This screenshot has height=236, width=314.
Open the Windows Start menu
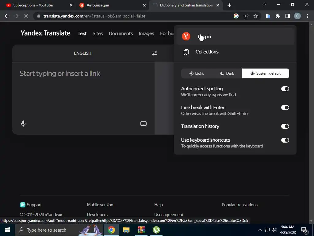(x=7, y=230)
